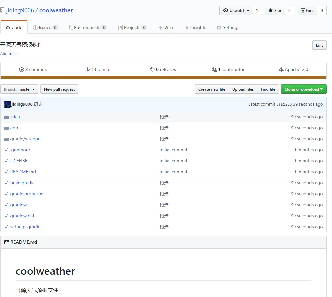Open the Insights tab
The width and height of the screenshot is (332, 297).
coord(195,28)
